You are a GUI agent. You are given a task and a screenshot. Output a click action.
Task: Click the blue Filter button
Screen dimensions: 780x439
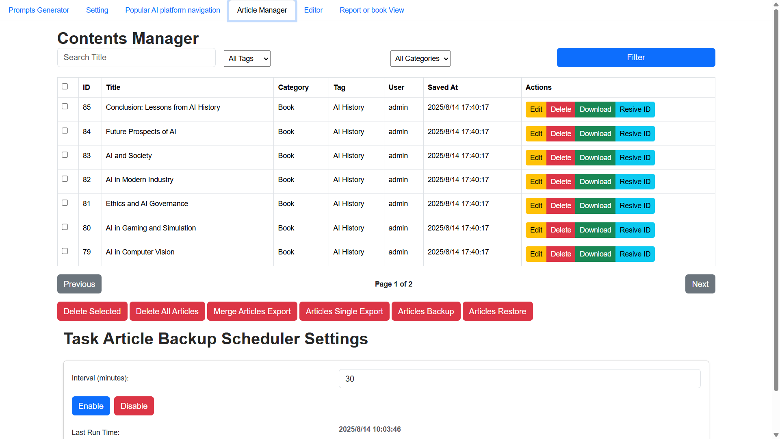click(x=636, y=57)
